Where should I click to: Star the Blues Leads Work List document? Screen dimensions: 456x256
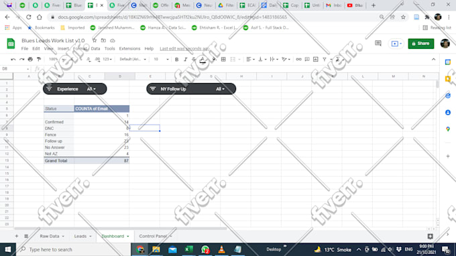point(95,40)
